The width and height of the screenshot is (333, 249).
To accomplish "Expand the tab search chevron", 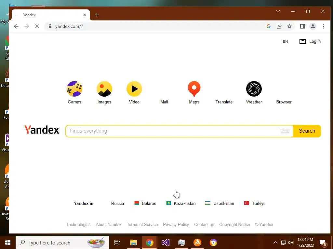I will click(x=278, y=11).
